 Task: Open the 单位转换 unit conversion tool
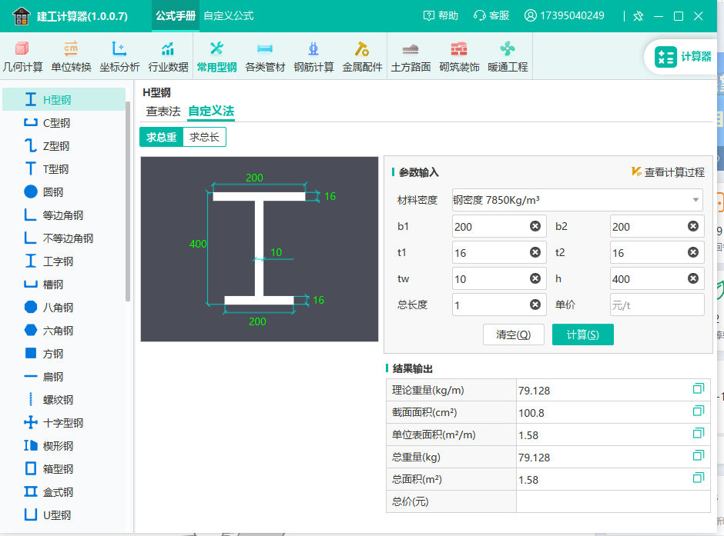pyautogui.click(x=71, y=56)
